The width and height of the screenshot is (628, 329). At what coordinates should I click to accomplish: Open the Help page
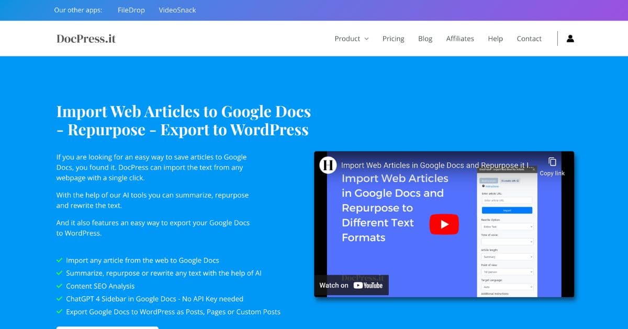point(495,39)
